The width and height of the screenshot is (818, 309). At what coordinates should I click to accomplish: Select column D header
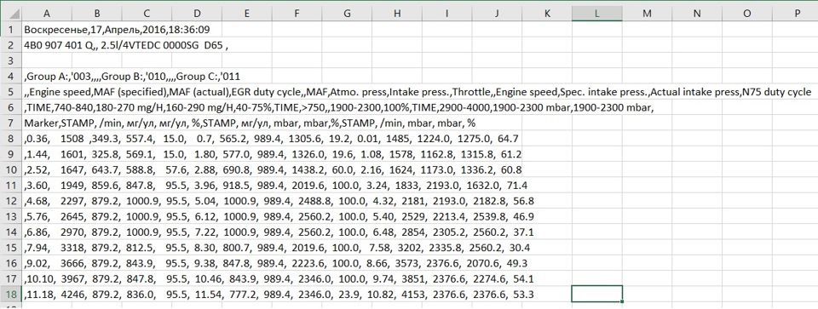[x=197, y=14]
